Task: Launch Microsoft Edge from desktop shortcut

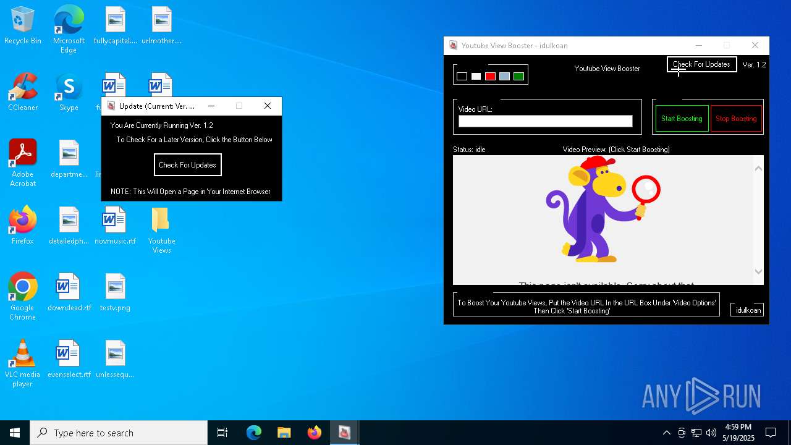Action: pyautogui.click(x=69, y=30)
